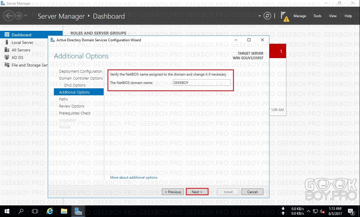
Task: Open the View menu
Action: (333, 16)
